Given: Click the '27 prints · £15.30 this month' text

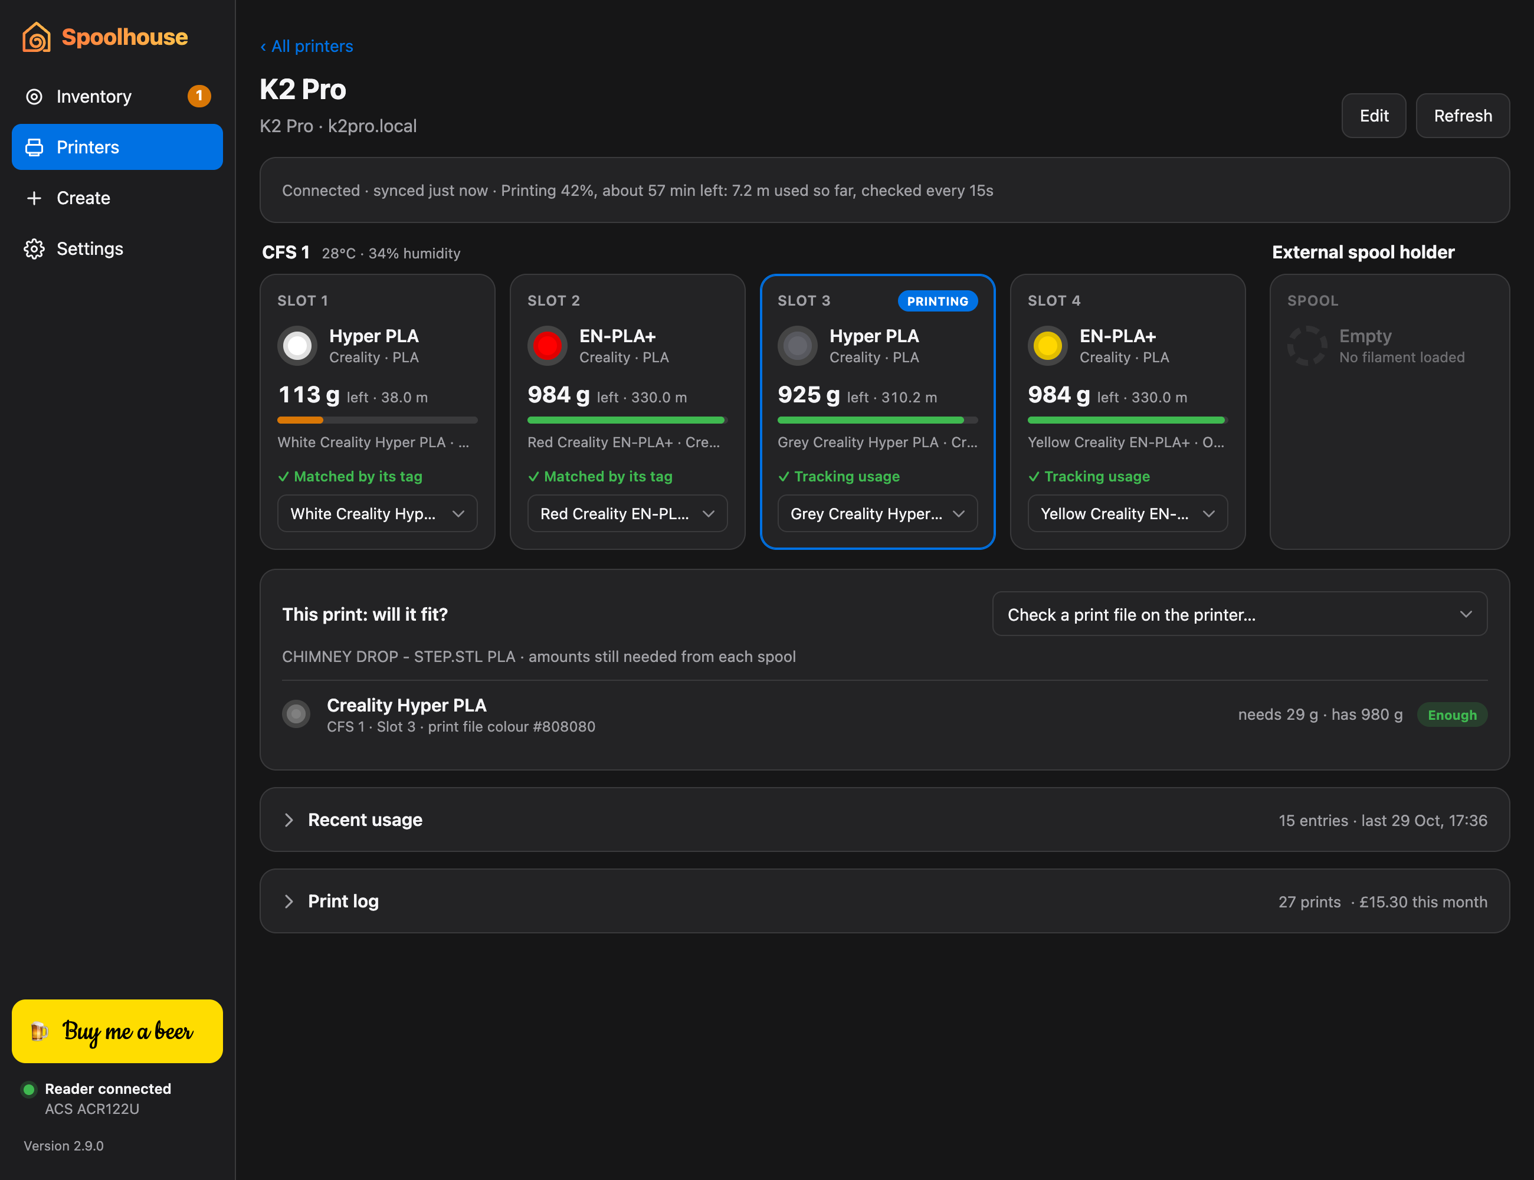Looking at the screenshot, I should (1382, 902).
